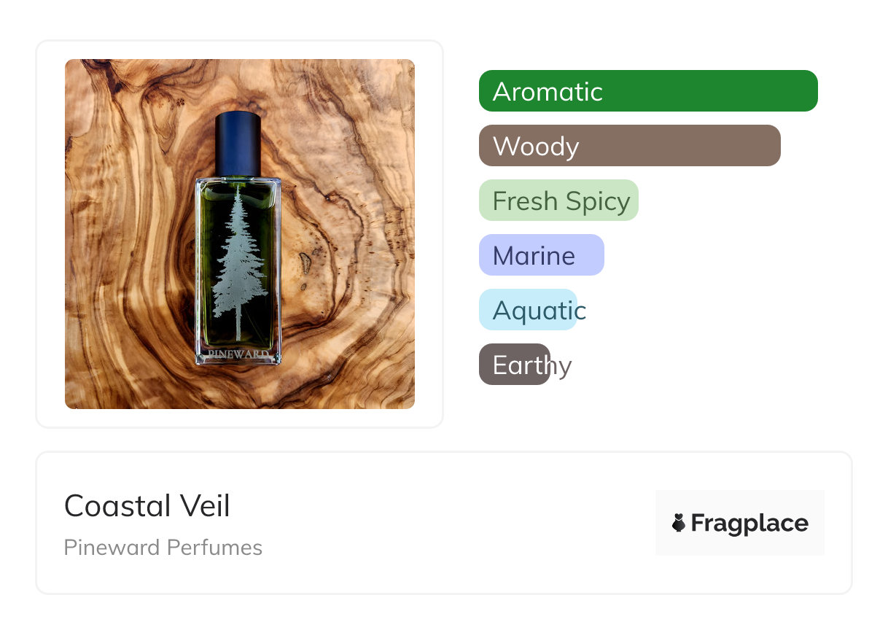Image resolution: width=888 pixels, height=630 pixels.
Task: Click the Fresh Spicy accord bar
Action: click(558, 201)
